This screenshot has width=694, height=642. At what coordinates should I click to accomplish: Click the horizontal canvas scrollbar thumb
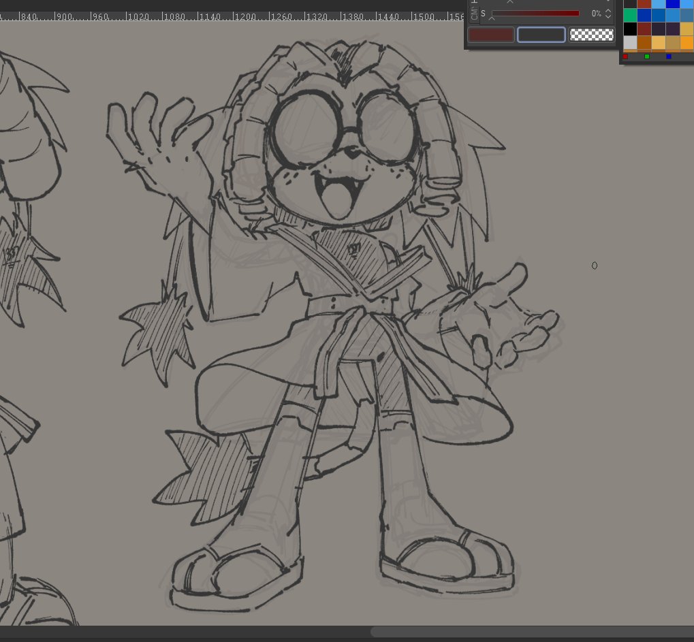click(532, 632)
